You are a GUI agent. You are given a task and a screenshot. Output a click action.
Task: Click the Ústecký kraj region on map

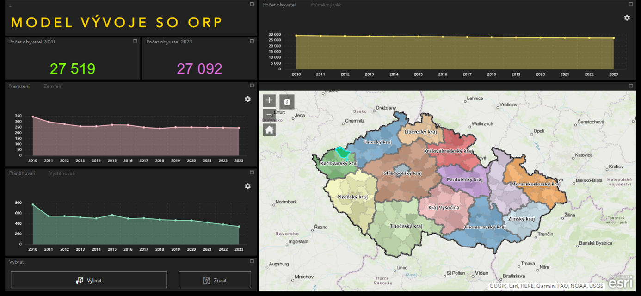pyautogui.click(x=377, y=142)
